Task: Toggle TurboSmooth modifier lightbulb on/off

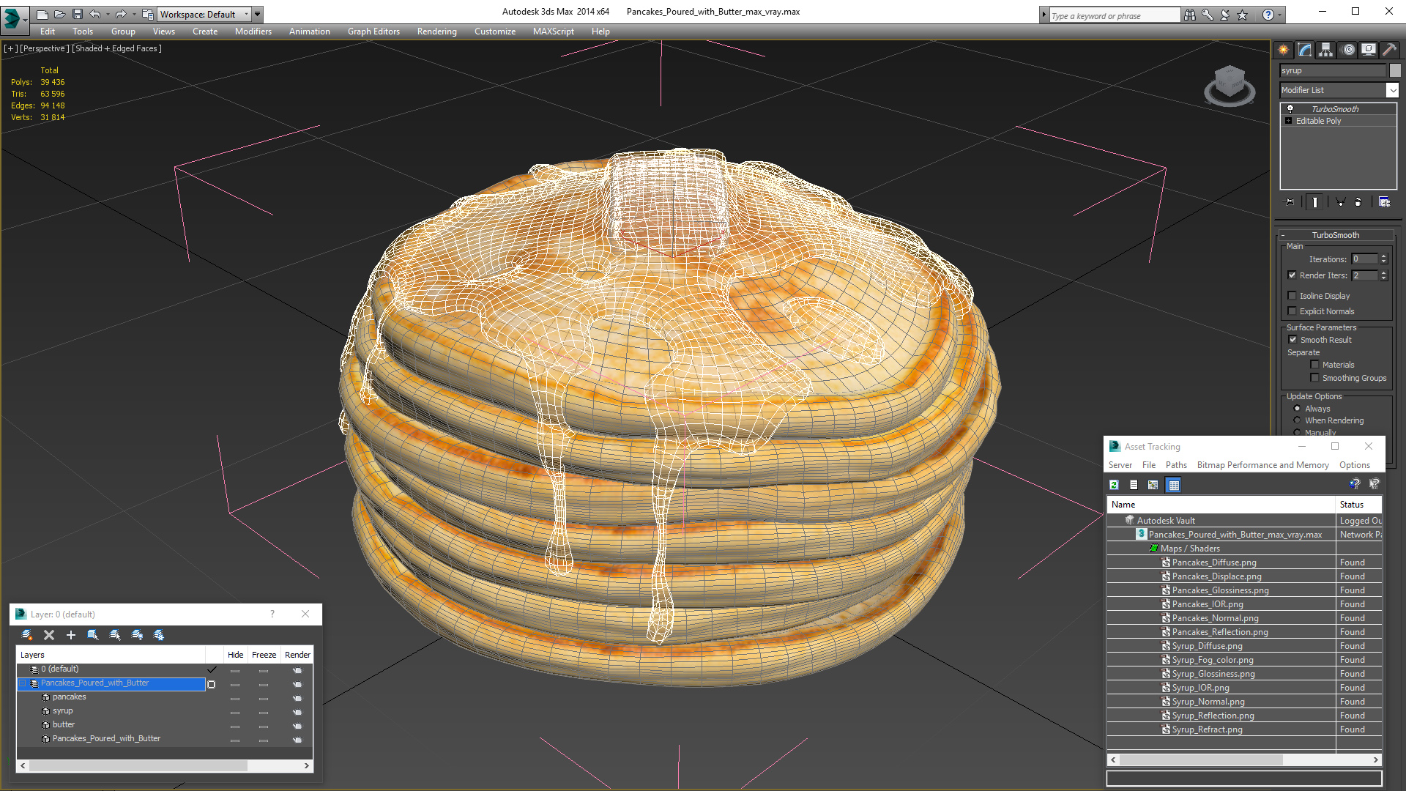Action: click(1290, 108)
